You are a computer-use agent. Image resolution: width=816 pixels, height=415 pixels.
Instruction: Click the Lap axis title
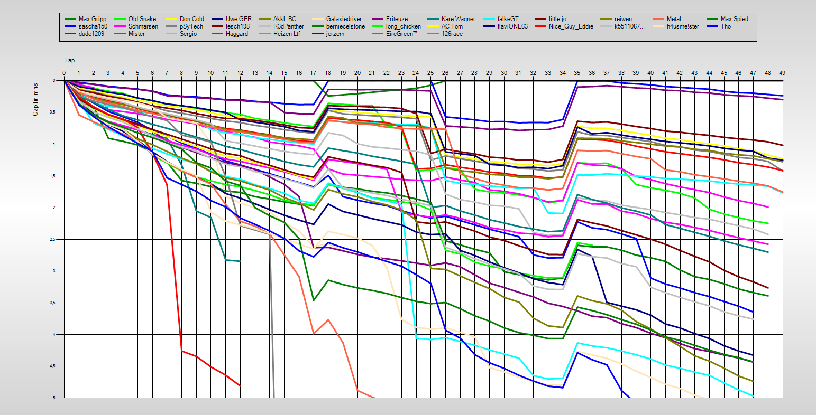pos(70,61)
